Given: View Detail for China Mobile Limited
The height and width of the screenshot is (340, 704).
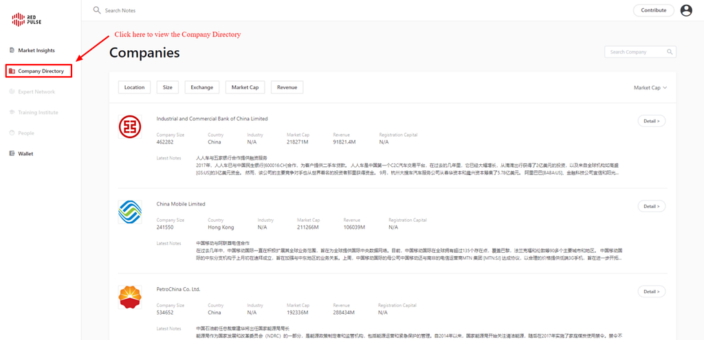Looking at the screenshot, I should tap(652, 206).
